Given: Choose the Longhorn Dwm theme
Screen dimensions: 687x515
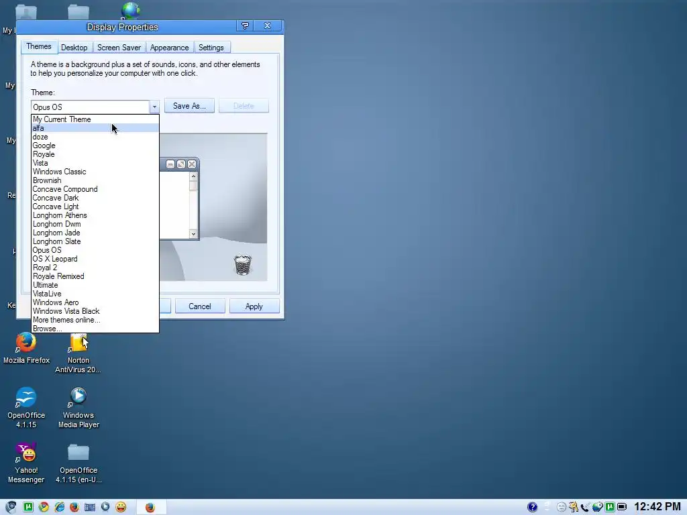Looking at the screenshot, I should click(95, 224).
